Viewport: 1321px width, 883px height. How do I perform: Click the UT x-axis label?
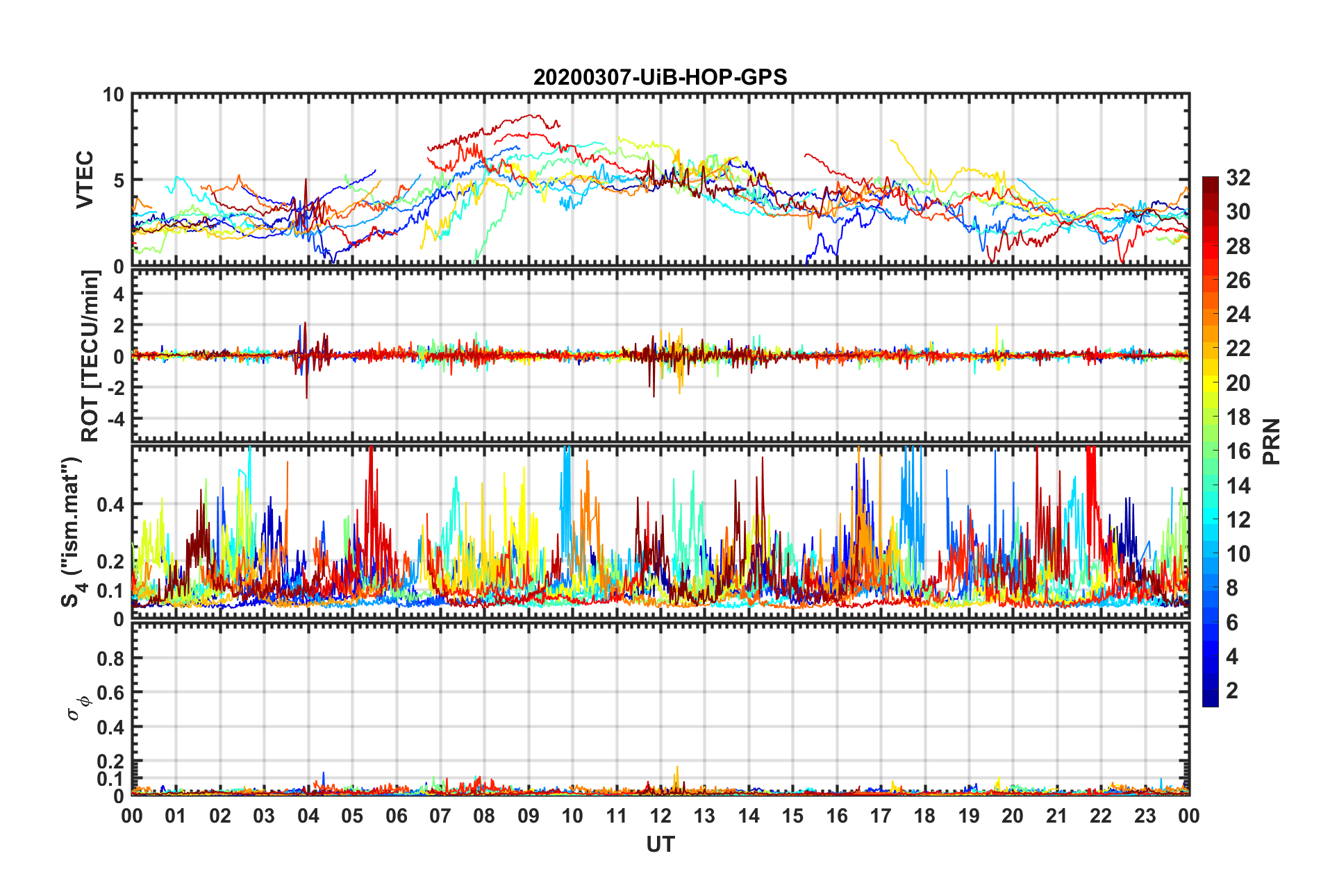coord(660,844)
